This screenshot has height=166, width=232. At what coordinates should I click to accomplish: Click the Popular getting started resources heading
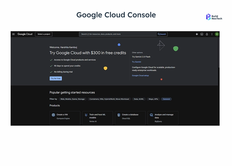click(72, 92)
